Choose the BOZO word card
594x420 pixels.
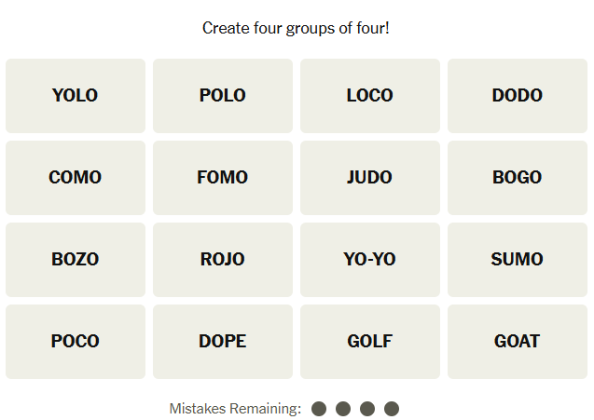click(x=76, y=260)
